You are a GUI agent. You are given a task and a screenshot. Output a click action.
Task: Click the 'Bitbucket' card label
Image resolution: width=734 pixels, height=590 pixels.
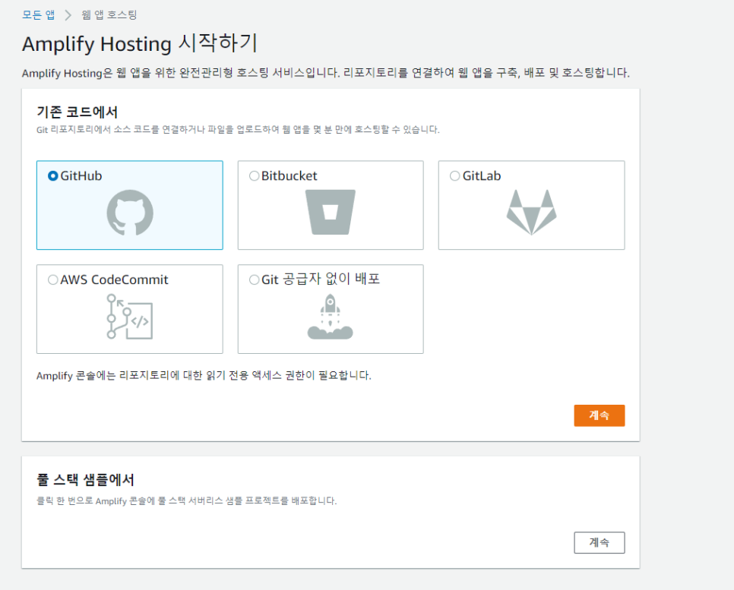tap(289, 176)
